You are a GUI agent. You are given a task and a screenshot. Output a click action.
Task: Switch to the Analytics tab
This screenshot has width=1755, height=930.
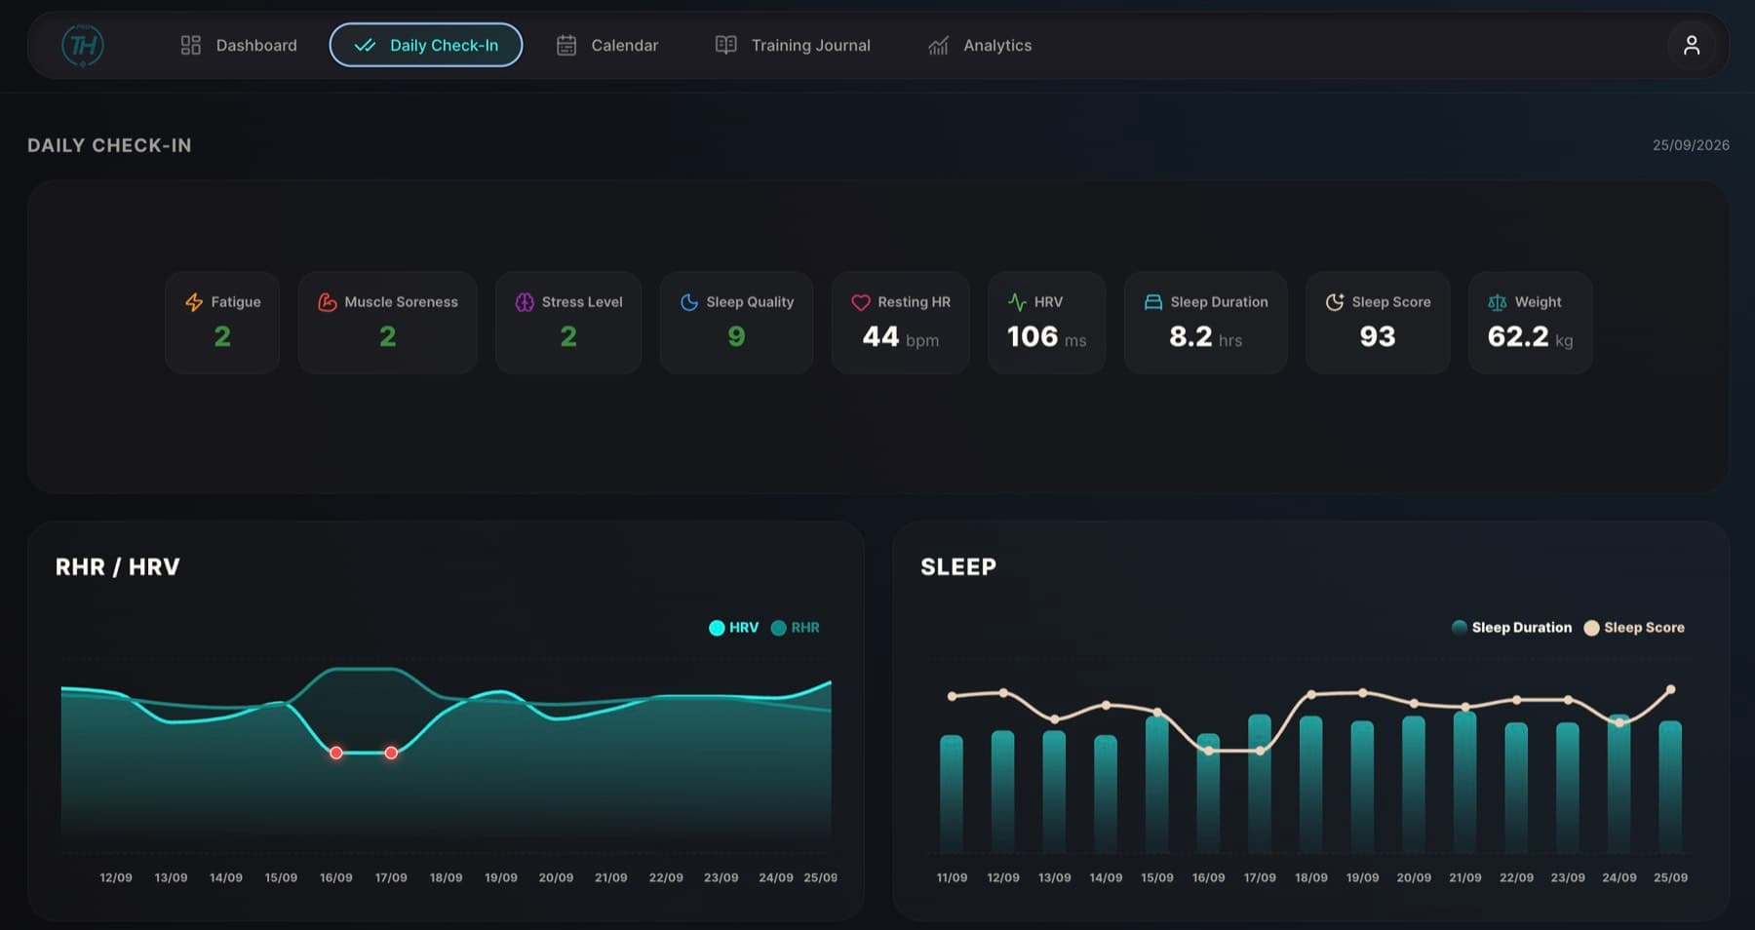pyautogui.click(x=980, y=45)
